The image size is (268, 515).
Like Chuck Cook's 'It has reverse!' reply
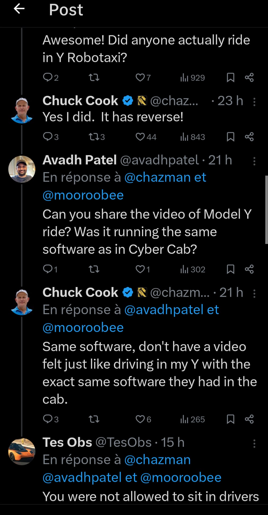tap(140, 137)
